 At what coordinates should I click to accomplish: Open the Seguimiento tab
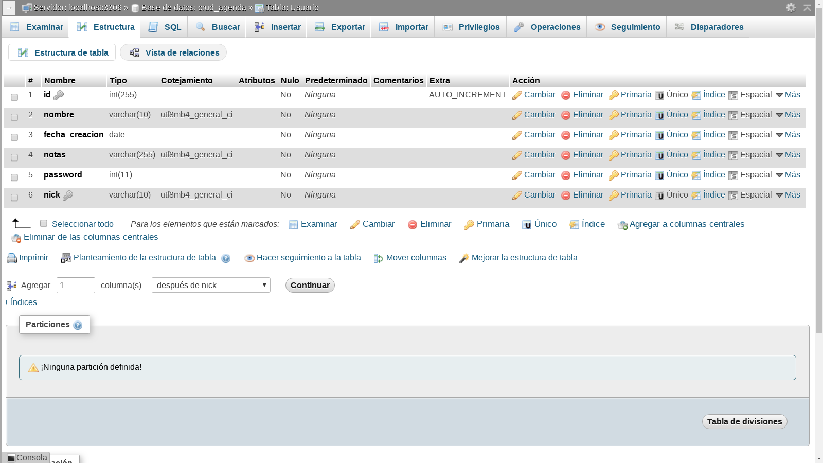tap(627, 27)
